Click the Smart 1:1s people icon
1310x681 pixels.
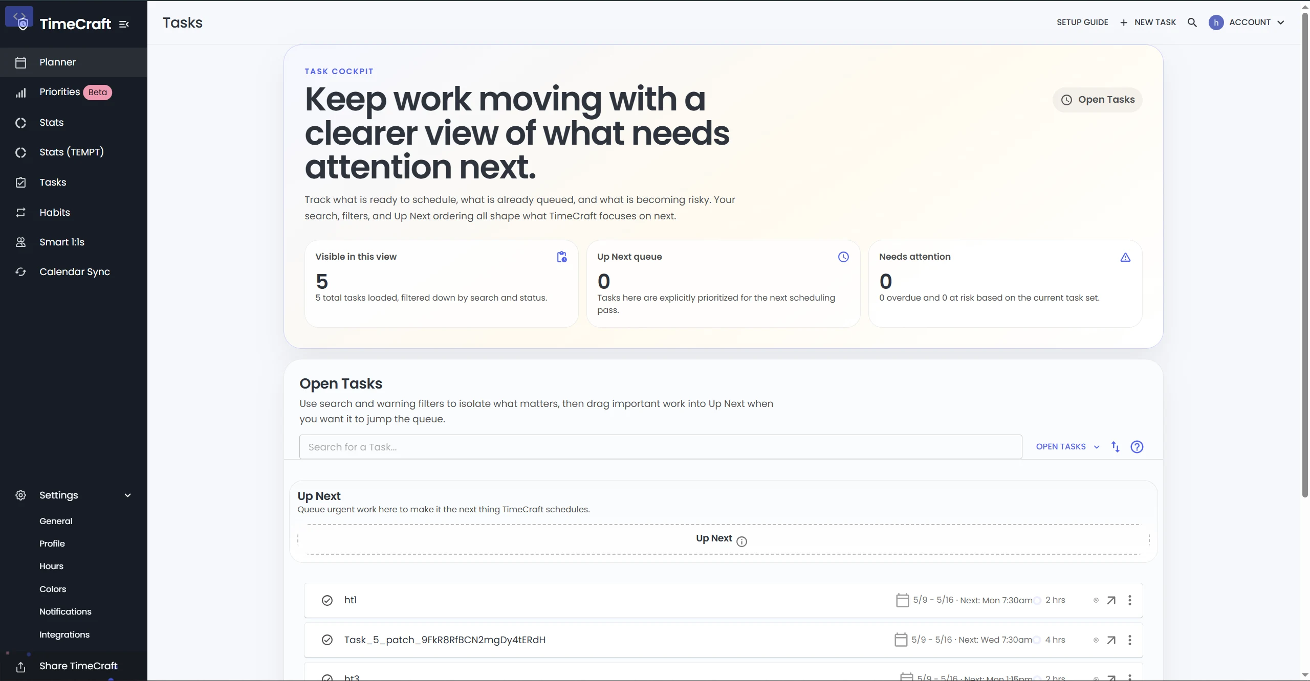(20, 242)
